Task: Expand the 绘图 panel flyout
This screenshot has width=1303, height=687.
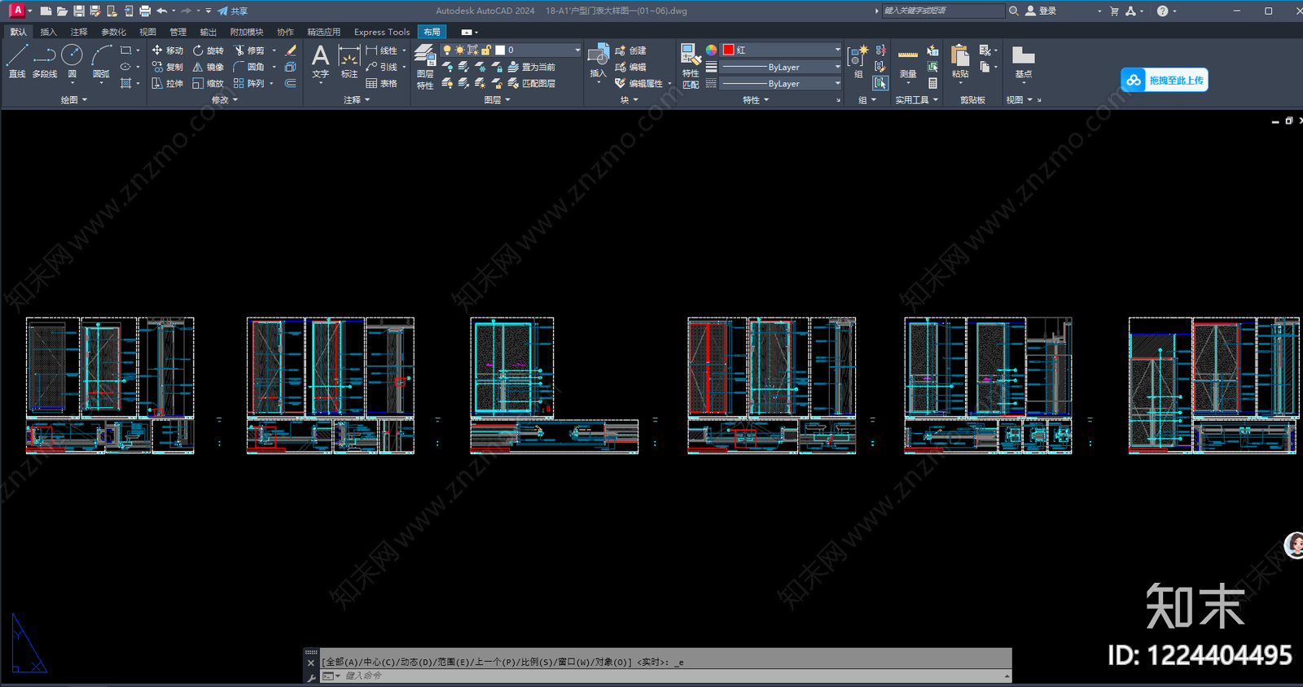Action: [x=74, y=100]
